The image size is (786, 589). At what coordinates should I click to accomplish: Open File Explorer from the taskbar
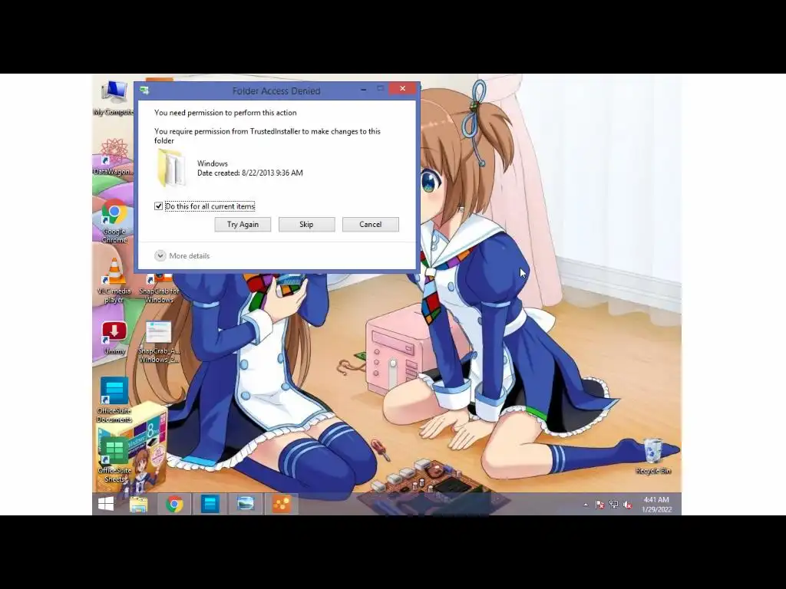138,505
